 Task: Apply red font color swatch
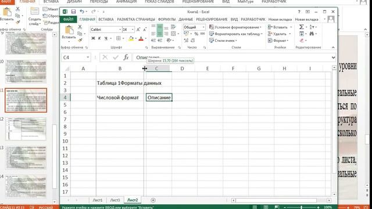pyautogui.click(x=141, y=38)
